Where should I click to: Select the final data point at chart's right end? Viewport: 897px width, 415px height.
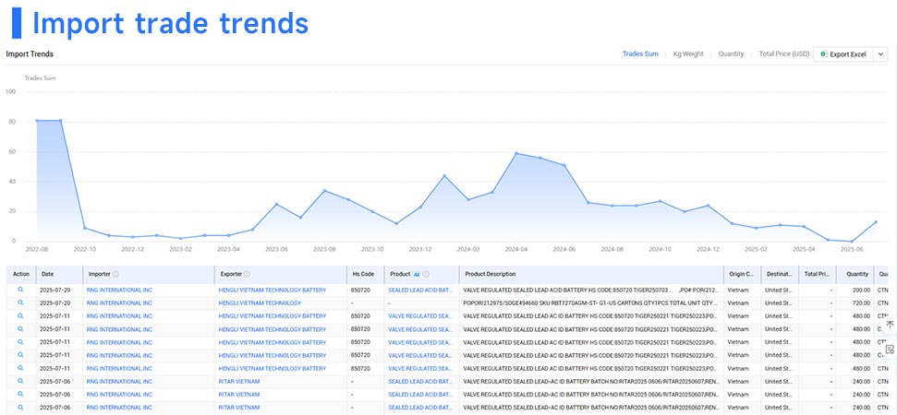coord(876,222)
